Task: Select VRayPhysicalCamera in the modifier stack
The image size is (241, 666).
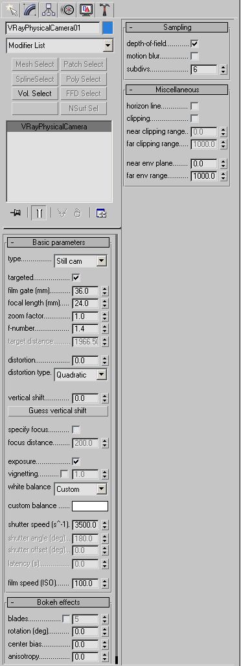Action: (x=60, y=127)
